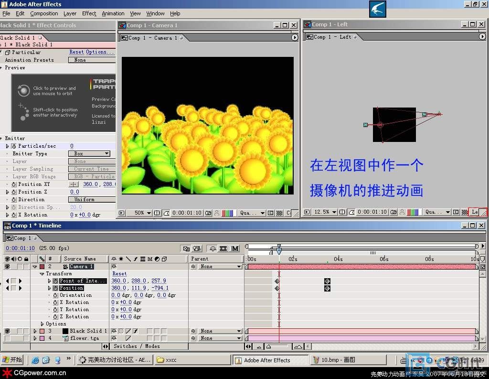
Task: Expand the Black Solid 1 layer
Action: click(35, 331)
